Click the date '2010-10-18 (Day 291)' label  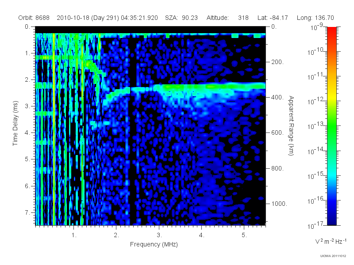pyautogui.click(x=88, y=18)
